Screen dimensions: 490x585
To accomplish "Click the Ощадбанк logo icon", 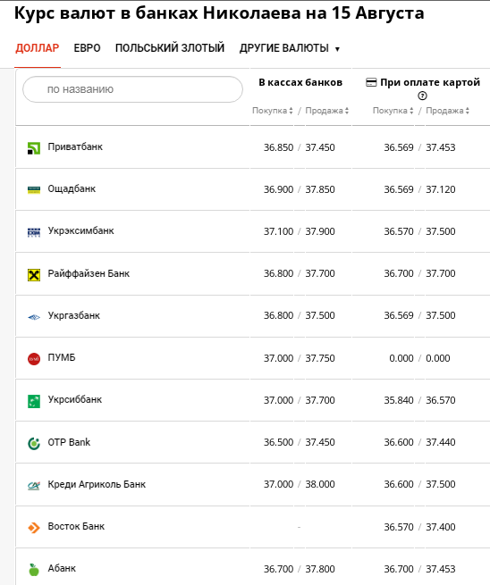I will tap(34, 190).
